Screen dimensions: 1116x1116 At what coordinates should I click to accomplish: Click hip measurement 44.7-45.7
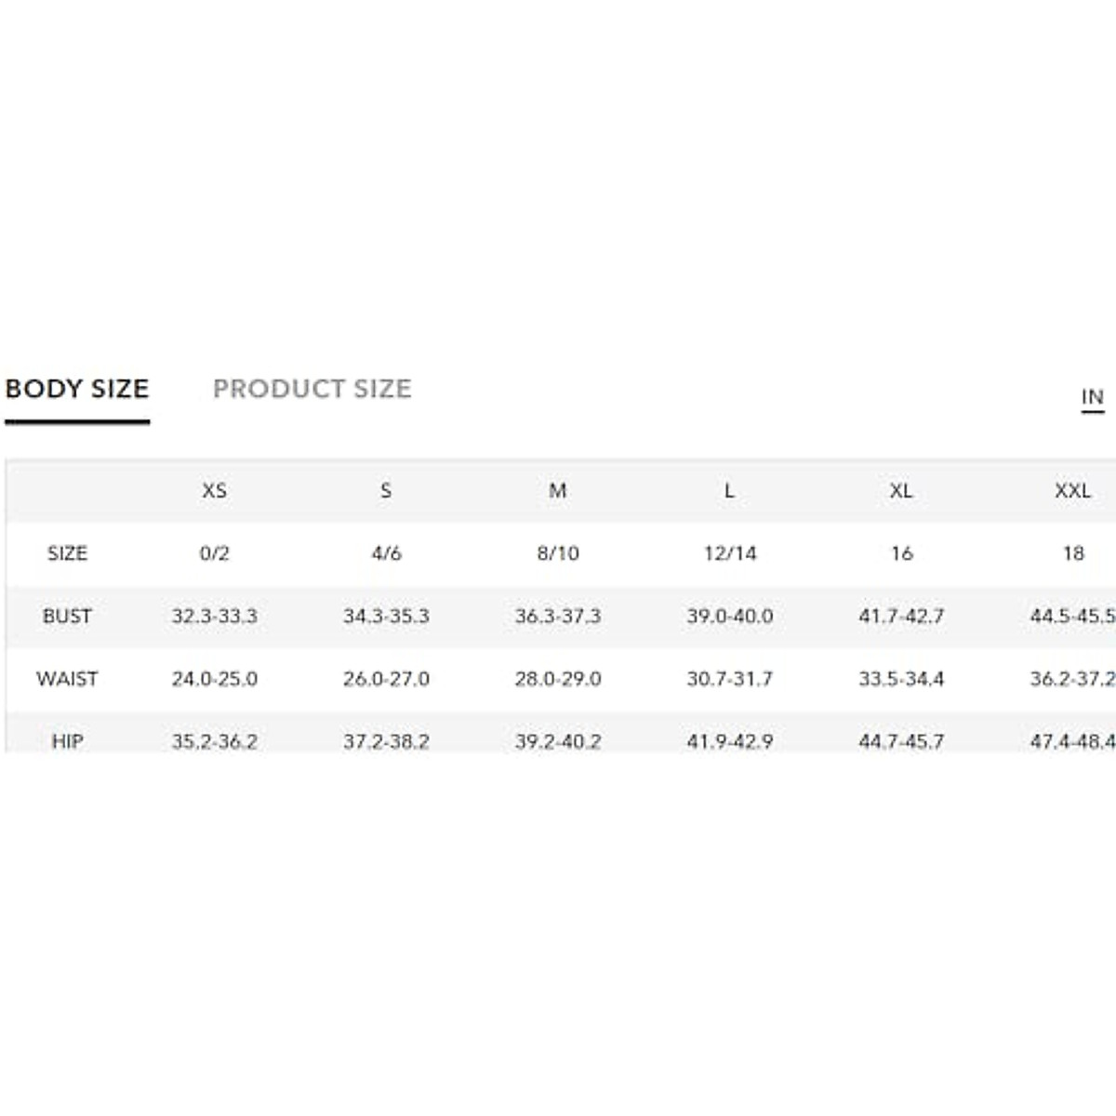pyautogui.click(x=900, y=741)
